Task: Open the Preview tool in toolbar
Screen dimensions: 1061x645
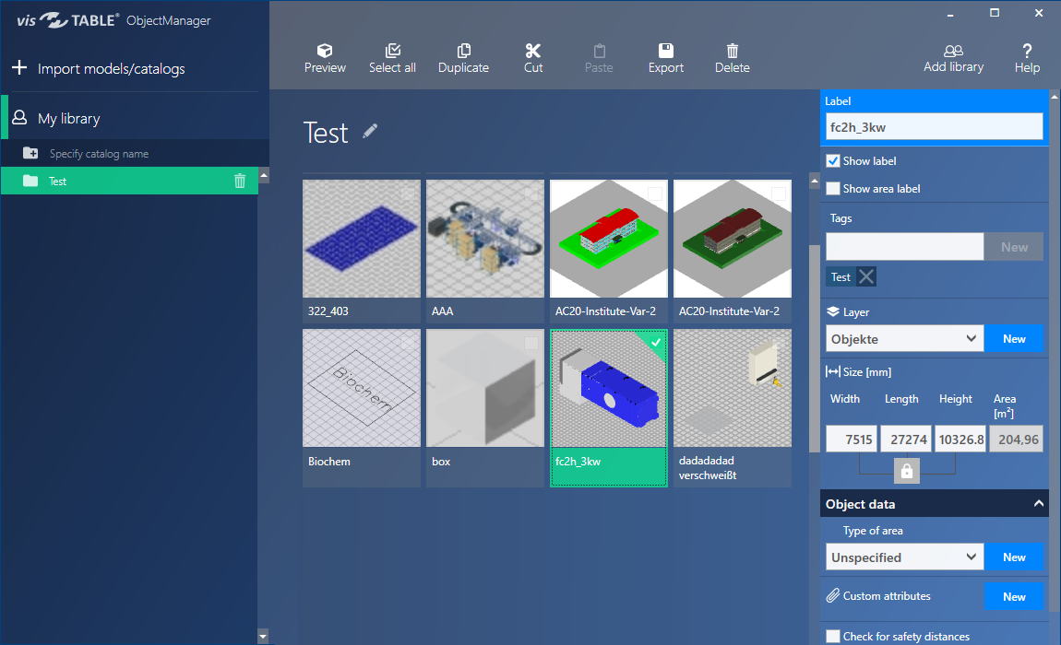Action: click(325, 55)
